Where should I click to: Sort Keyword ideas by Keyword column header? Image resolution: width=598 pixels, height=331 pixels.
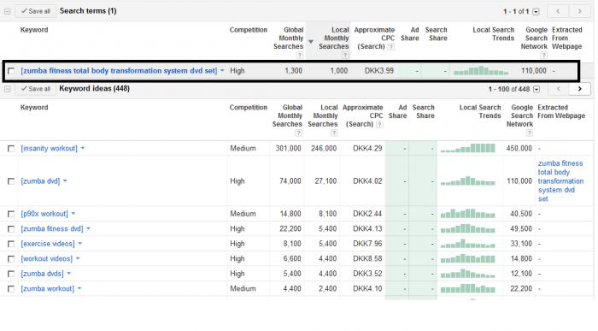34,107
